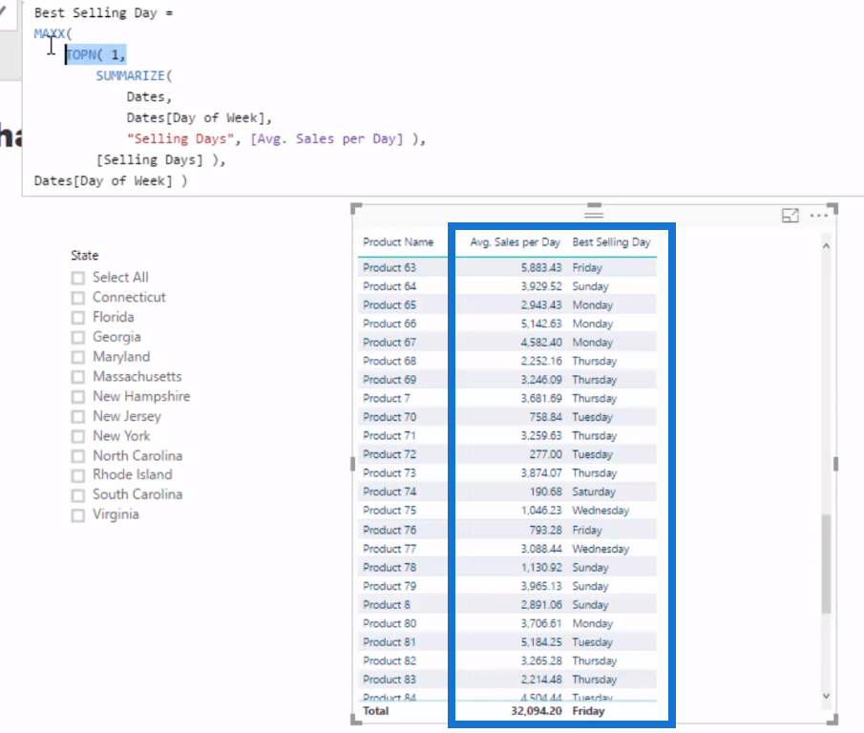Click Product 71 row name
This screenshot has width=864, height=733.
(x=389, y=435)
